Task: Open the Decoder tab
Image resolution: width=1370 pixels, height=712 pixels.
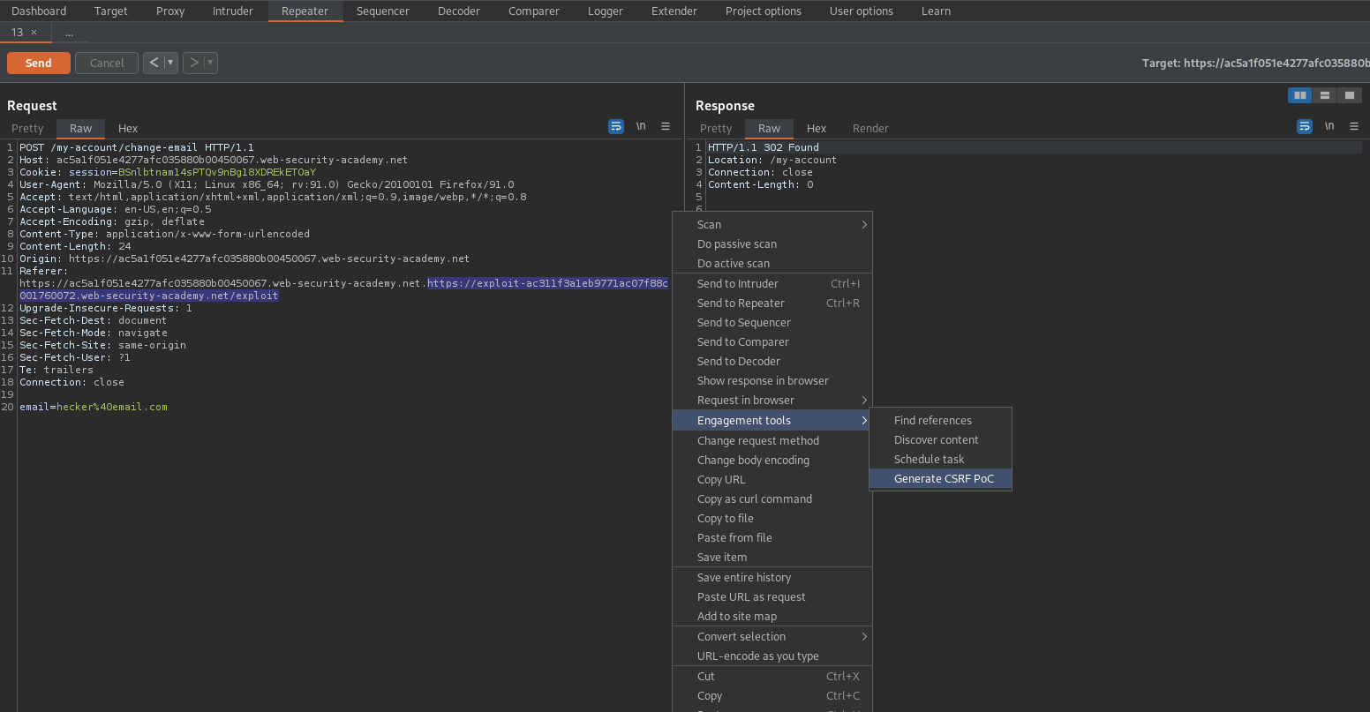Action: 459,11
